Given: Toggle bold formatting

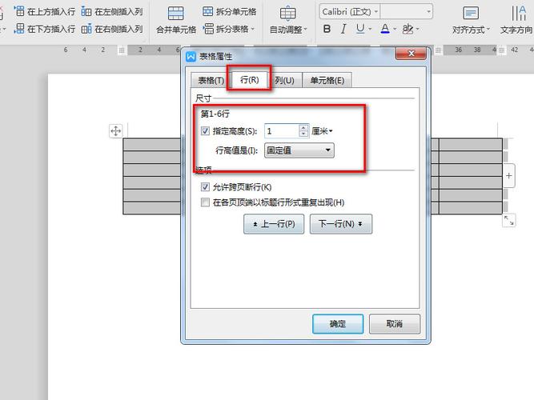Looking at the screenshot, I should pyautogui.click(x=327, y=29).
